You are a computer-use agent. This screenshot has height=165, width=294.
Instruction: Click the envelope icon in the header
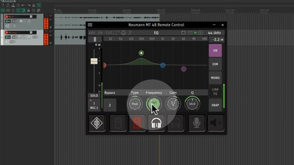tap(190, 33)
